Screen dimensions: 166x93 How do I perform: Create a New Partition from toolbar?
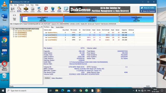(39, 9)
